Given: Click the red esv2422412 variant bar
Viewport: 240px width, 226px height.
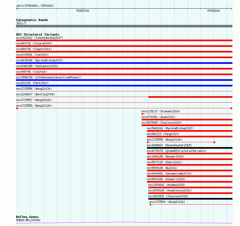Looking at the screenshot, I should pyautogui.click(x=124, y=40).
